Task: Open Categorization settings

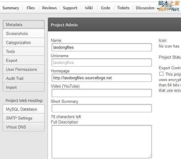Action: click(24, 42)
